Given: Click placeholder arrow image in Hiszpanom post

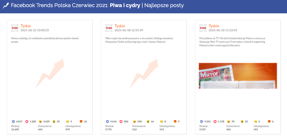Looking at the screenshot, I should [x=144, y=73].
